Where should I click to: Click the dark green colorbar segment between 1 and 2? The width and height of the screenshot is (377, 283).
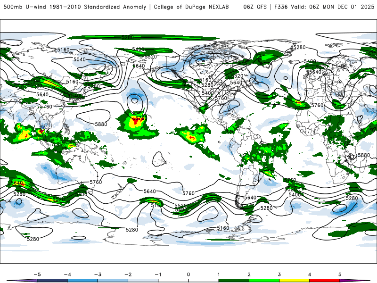(234, 281)
